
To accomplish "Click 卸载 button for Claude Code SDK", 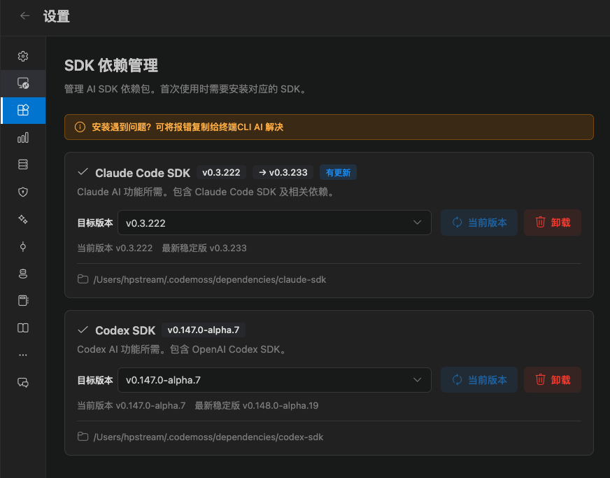I will tap(553, 223).
